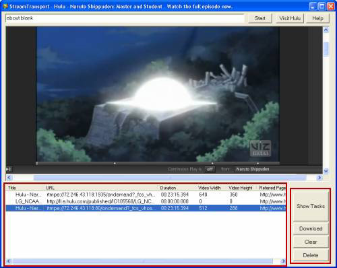Screen dimensions: 337x268
Task: Toggle Continuous Play off switch
Action: pos(210,169)
